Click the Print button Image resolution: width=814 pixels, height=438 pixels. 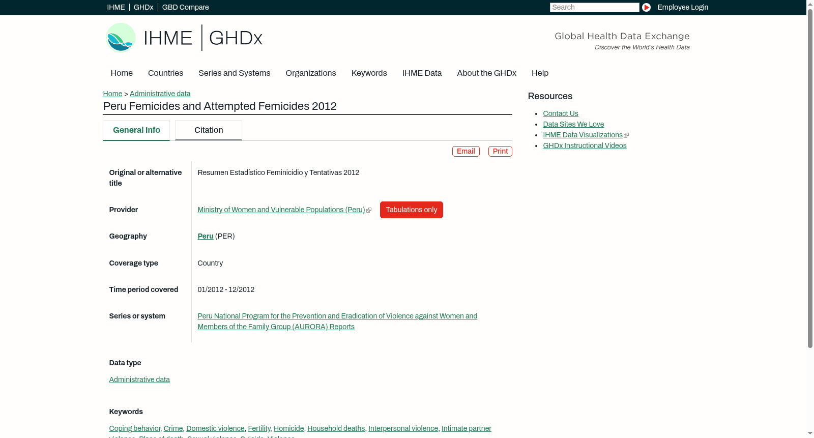(x=500, y=151)
